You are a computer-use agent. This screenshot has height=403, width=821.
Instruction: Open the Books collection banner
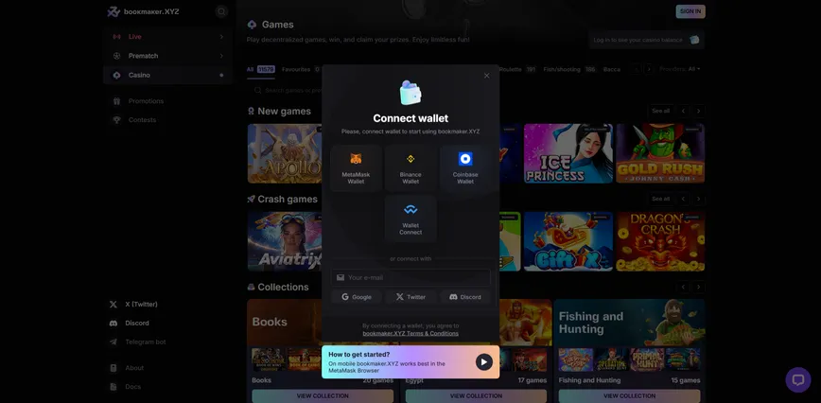[x=285, y=323]
